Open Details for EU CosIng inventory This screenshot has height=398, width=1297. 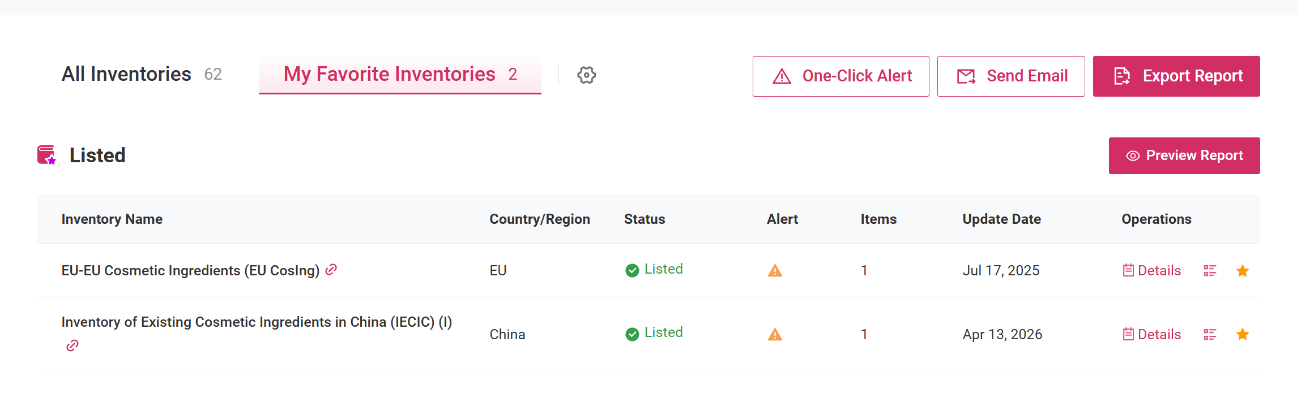1151,271
